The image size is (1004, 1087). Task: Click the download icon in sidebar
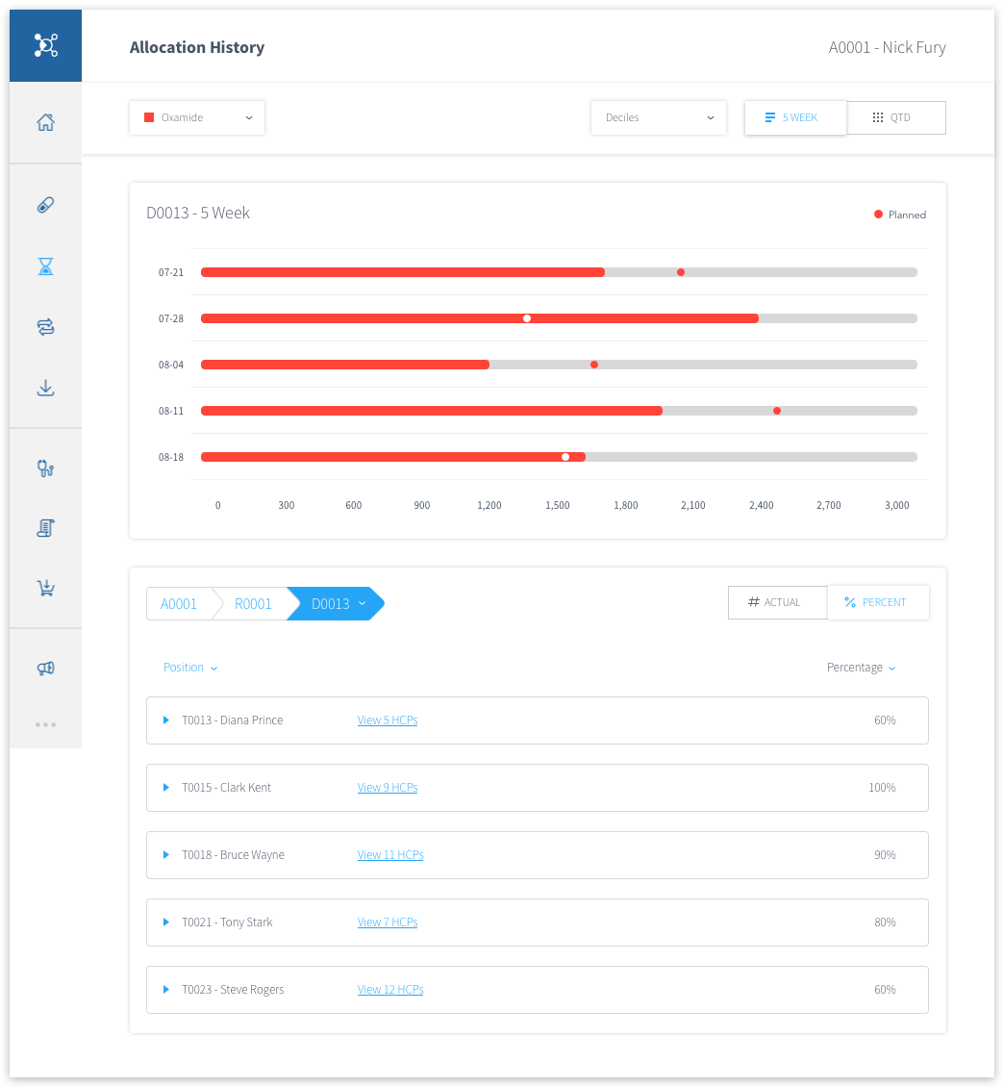click(x=46, y=388)
